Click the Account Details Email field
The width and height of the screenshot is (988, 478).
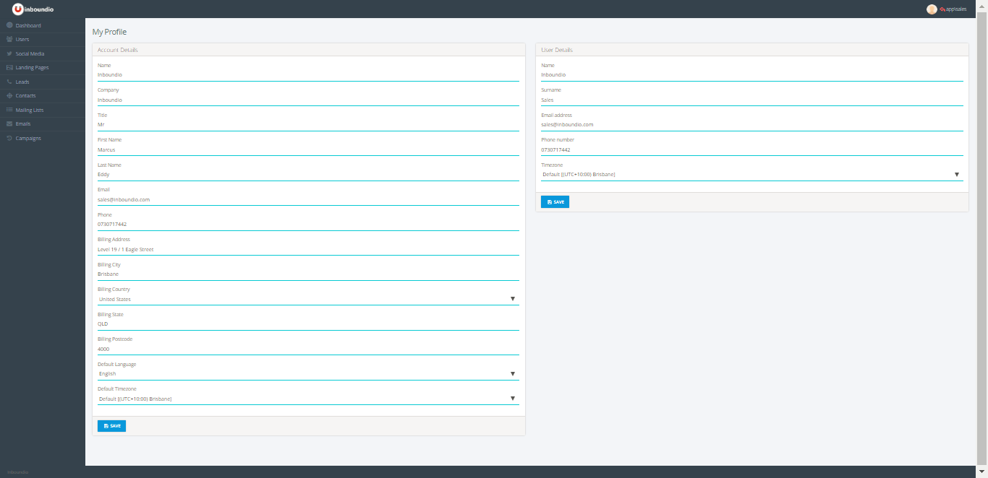[x=308, y=200]
